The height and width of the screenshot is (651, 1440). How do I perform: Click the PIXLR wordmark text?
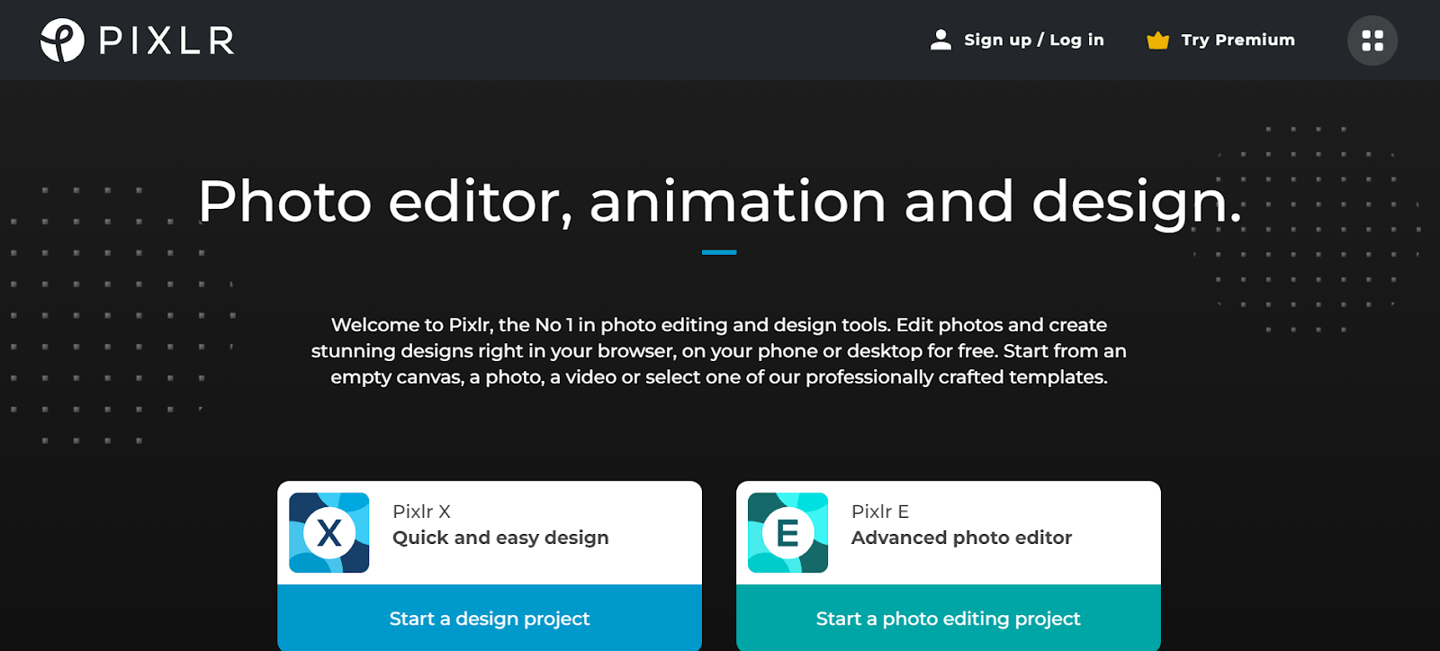166,41
